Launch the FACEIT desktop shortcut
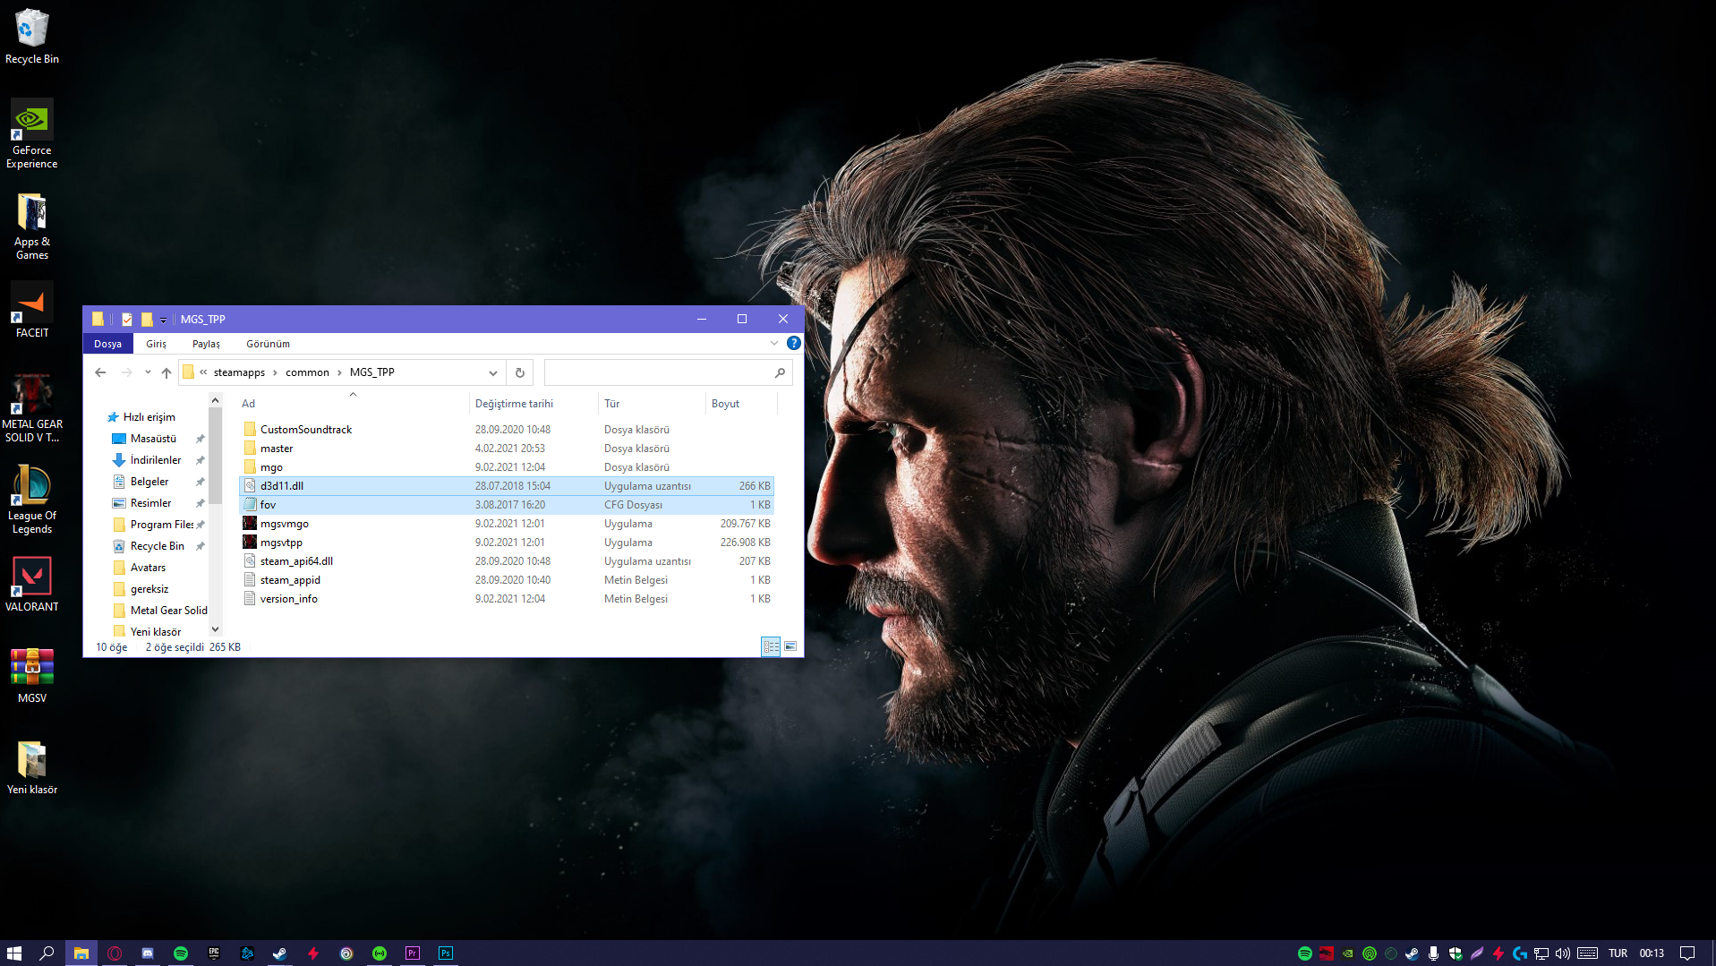This screenshot has width=1716, height=966. [32, 310]
